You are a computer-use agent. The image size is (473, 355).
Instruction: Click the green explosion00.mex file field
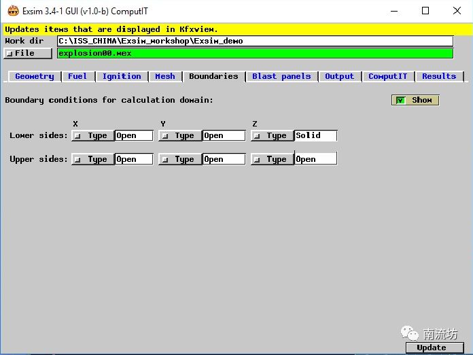255,53
